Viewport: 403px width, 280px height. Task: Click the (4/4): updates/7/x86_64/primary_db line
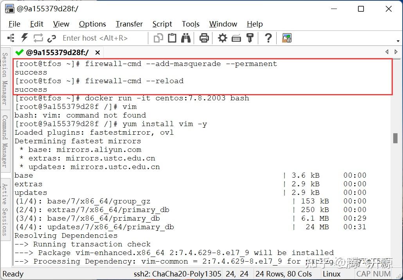191,227
